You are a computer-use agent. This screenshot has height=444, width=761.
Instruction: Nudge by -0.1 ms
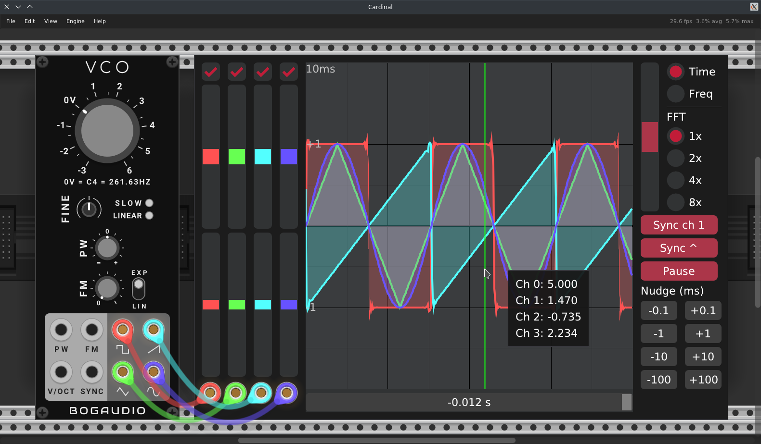point(658,310)
